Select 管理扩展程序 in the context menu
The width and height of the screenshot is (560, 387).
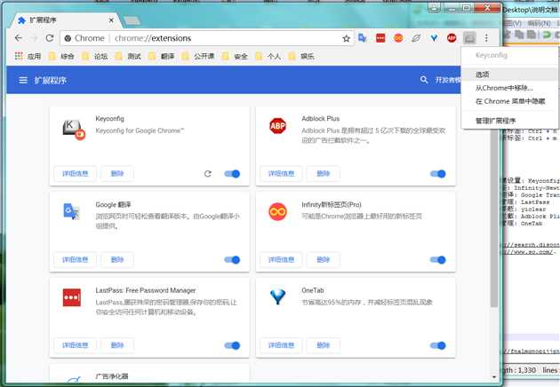pyautogui.click(x=509, y=121)
